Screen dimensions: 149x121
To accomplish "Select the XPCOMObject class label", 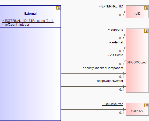I will 137,62.
